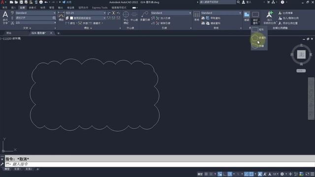315x177 pixels.
Task: Select the Center Mark tool
Action: point(126,15)
